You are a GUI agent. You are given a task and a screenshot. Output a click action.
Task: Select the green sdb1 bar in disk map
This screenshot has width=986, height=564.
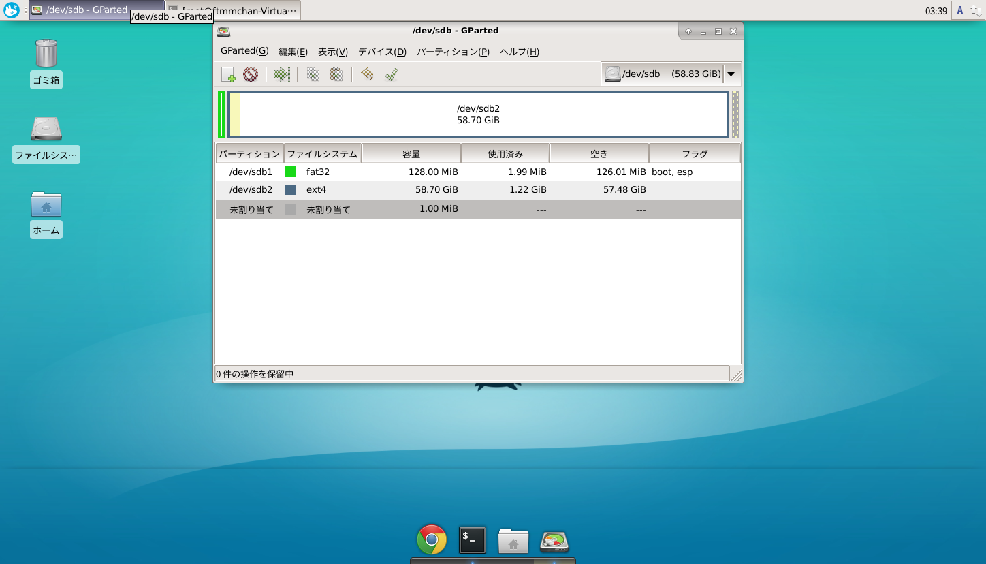point(221,114)
